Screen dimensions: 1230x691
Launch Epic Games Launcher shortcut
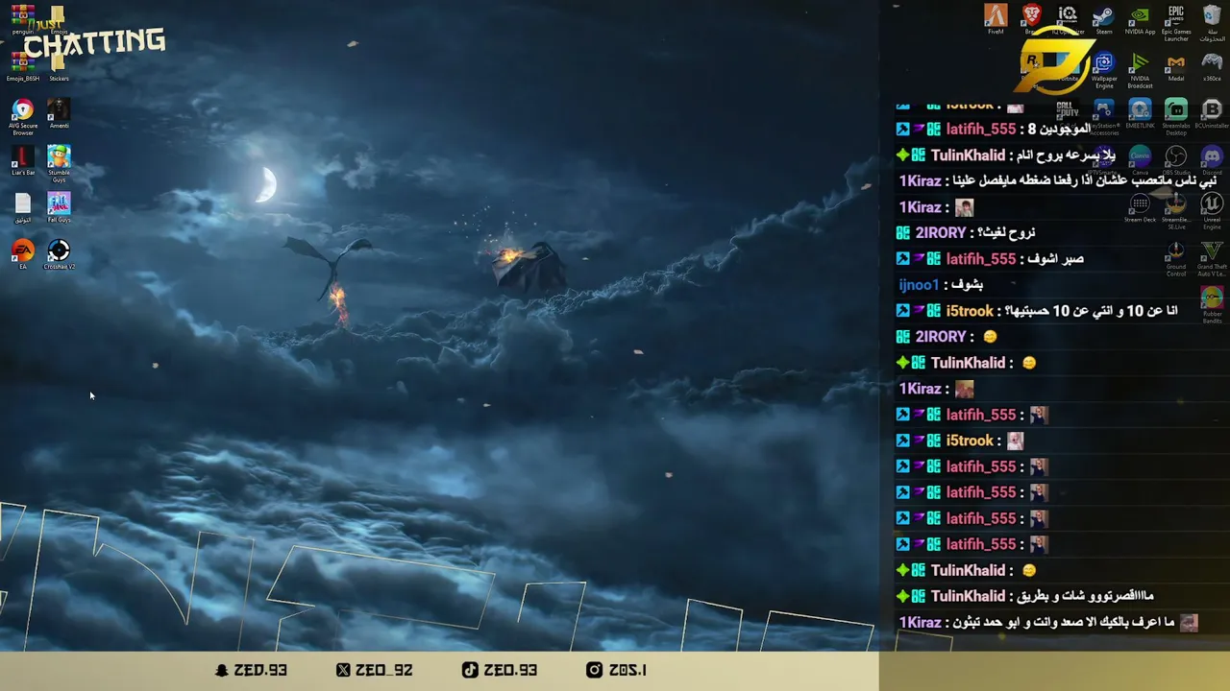[1176, 22]
